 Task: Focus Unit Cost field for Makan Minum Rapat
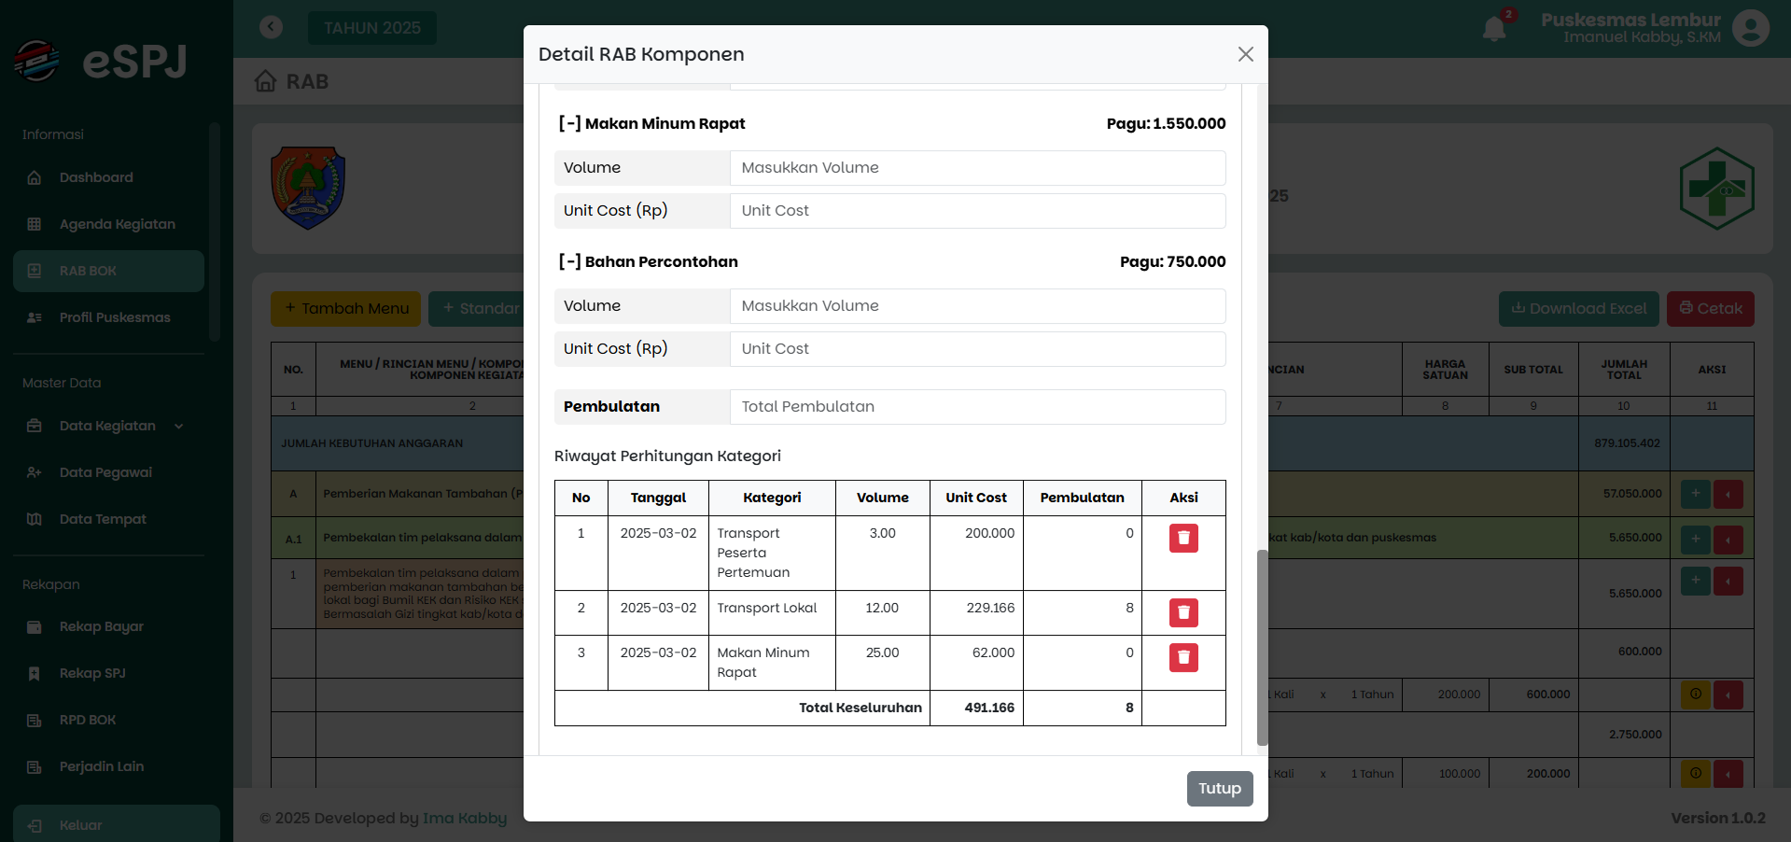pos(977,211)
